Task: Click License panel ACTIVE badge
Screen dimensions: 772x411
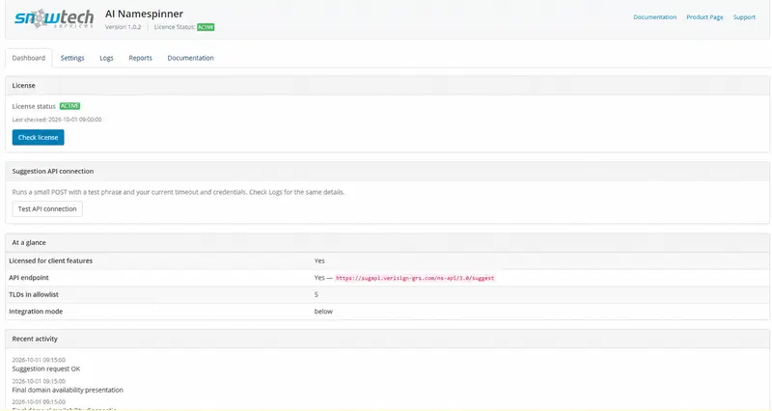Action: pyautogui.click(x=69, y=106)
